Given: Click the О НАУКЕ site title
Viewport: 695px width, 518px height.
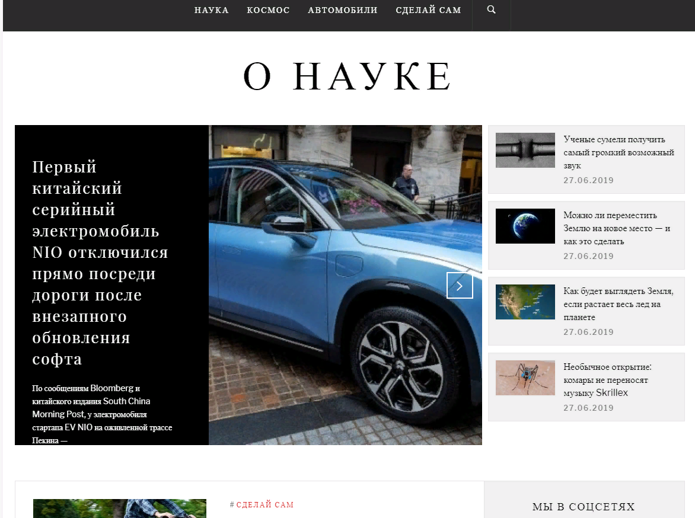Looking at the screenshot, I should tap(347, 76).
